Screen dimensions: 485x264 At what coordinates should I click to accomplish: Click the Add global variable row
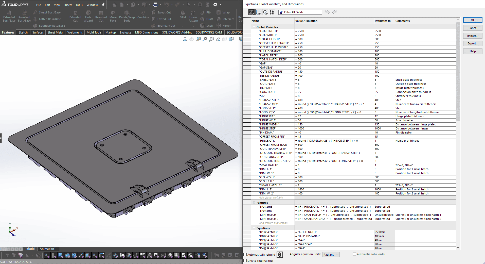271,197
